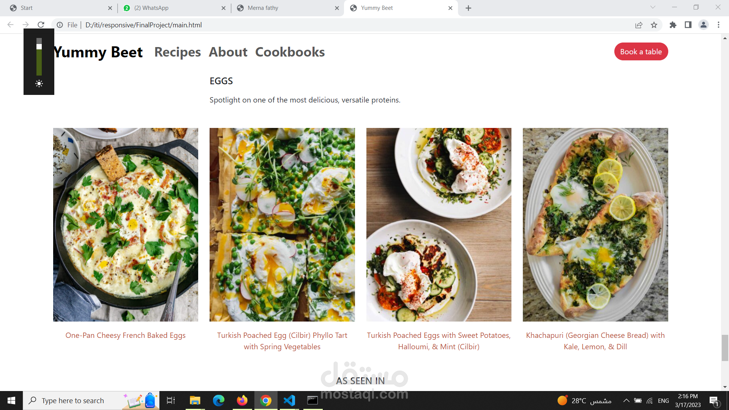Toggle the browser side panel icon

(688, 25)
